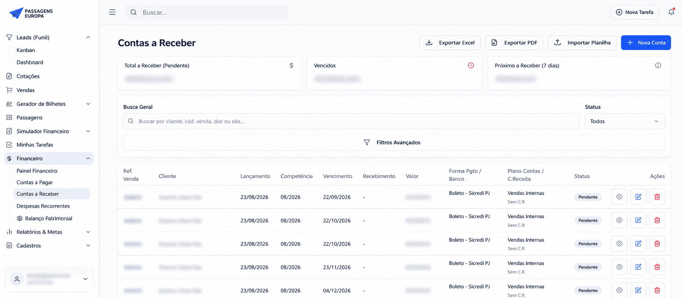Open Painel Financeiro
Screen dimensions: 683x298
[37, 171]
